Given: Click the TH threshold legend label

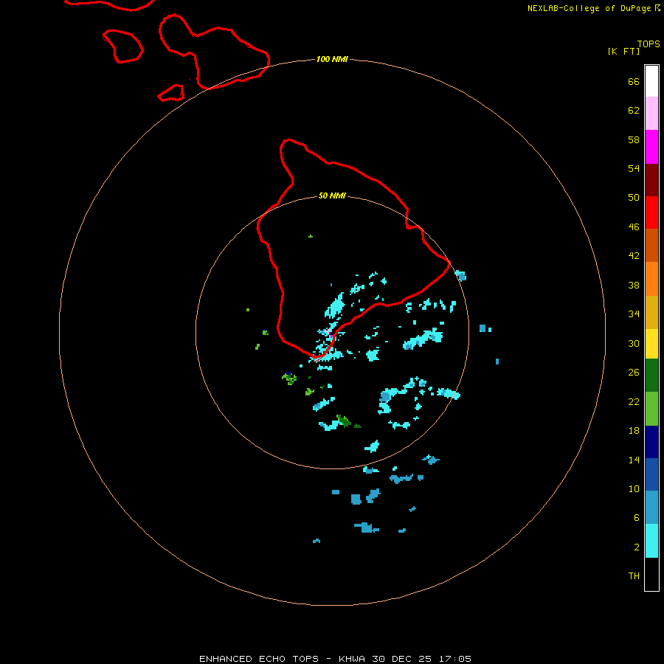Looking at the screenshot, I should coord(634,575).
